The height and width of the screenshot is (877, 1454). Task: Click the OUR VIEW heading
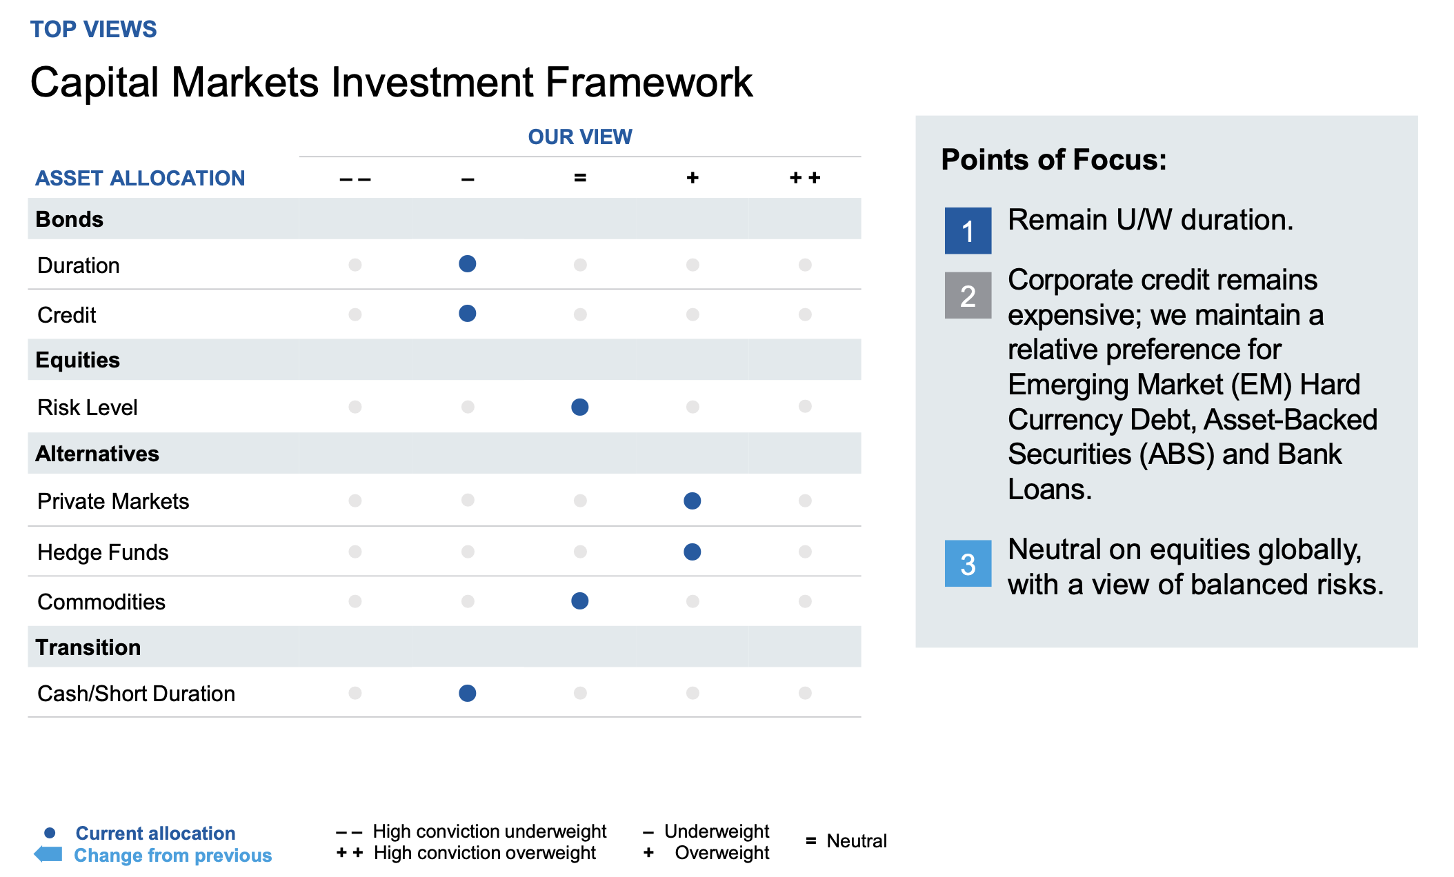tap(579, 137)
